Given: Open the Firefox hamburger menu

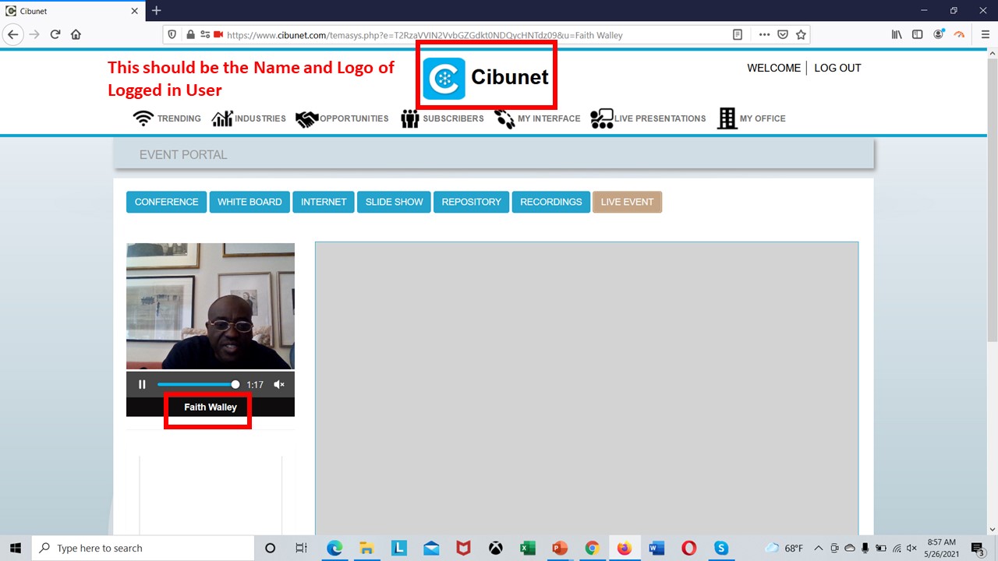Looking at the screenshot, I should pos(986,34).
